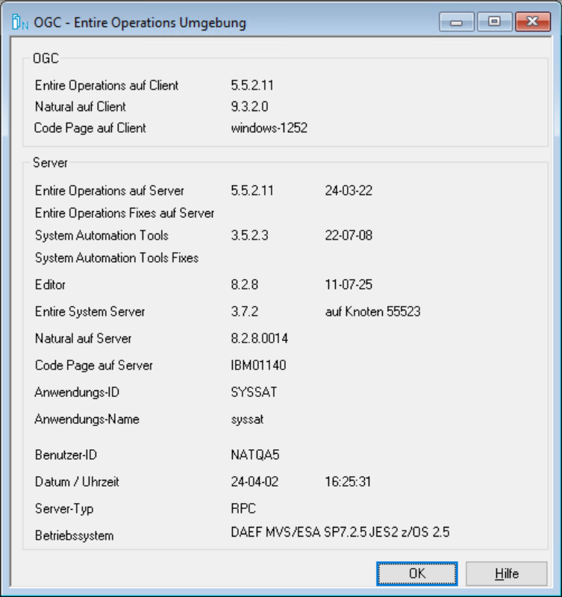562x597 pixels.
Task: Select the client code page value windows-1252
Action: [269, 128]
